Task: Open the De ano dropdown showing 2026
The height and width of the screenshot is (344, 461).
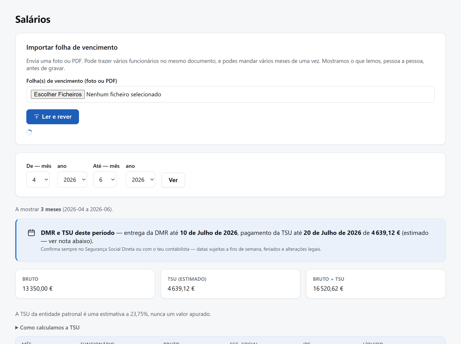Action: (x=72, y=180)
